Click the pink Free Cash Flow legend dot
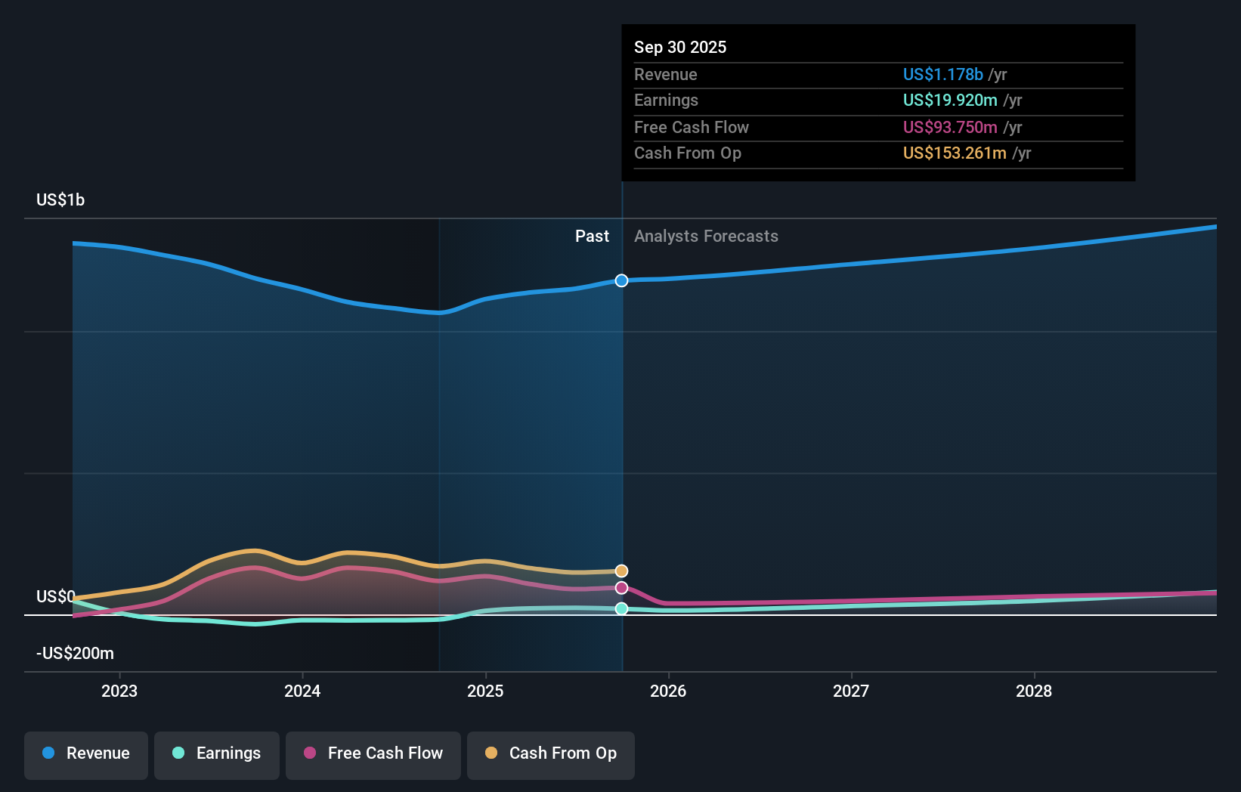 click(310, 753)
